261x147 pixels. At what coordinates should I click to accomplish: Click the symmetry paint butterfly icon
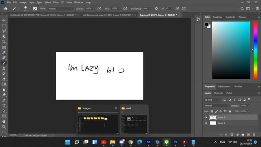[184, 9]
